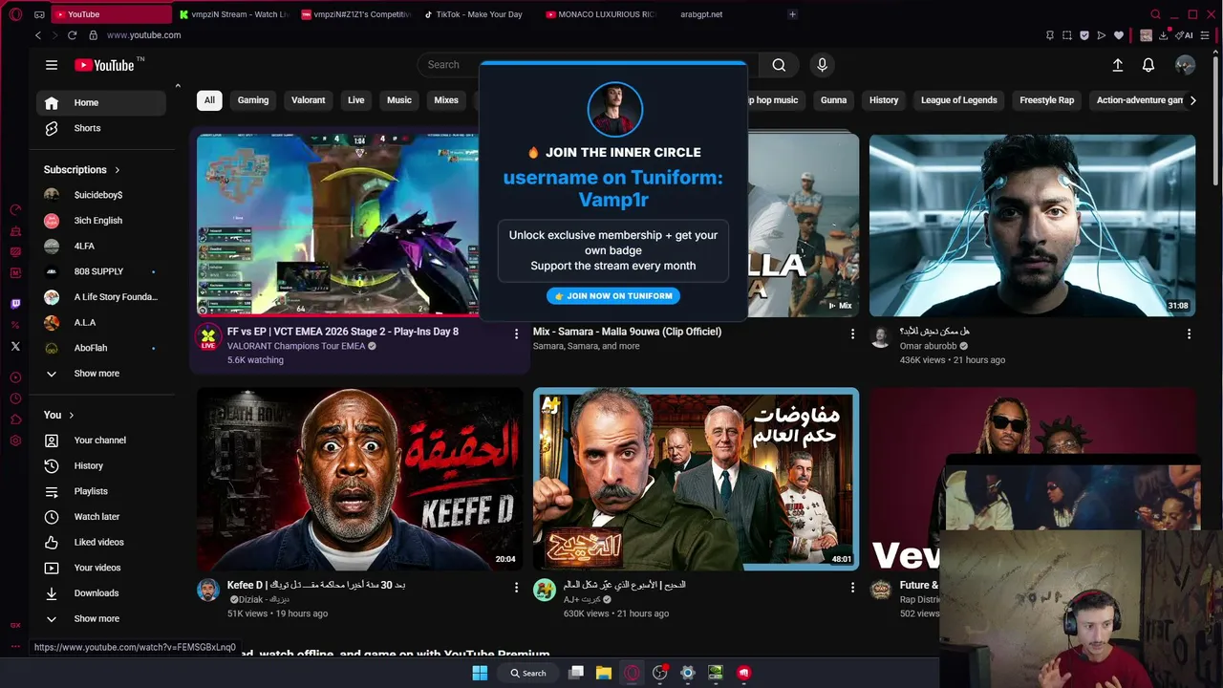Click the browser address bar URL
The image size is (1223, 688).
[143, 35]
